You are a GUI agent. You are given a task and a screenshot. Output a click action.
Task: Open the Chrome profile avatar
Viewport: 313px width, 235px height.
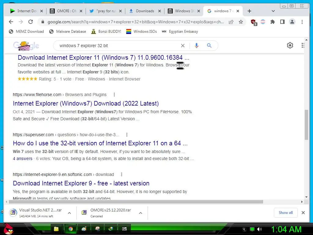click(x=292, y=22)
